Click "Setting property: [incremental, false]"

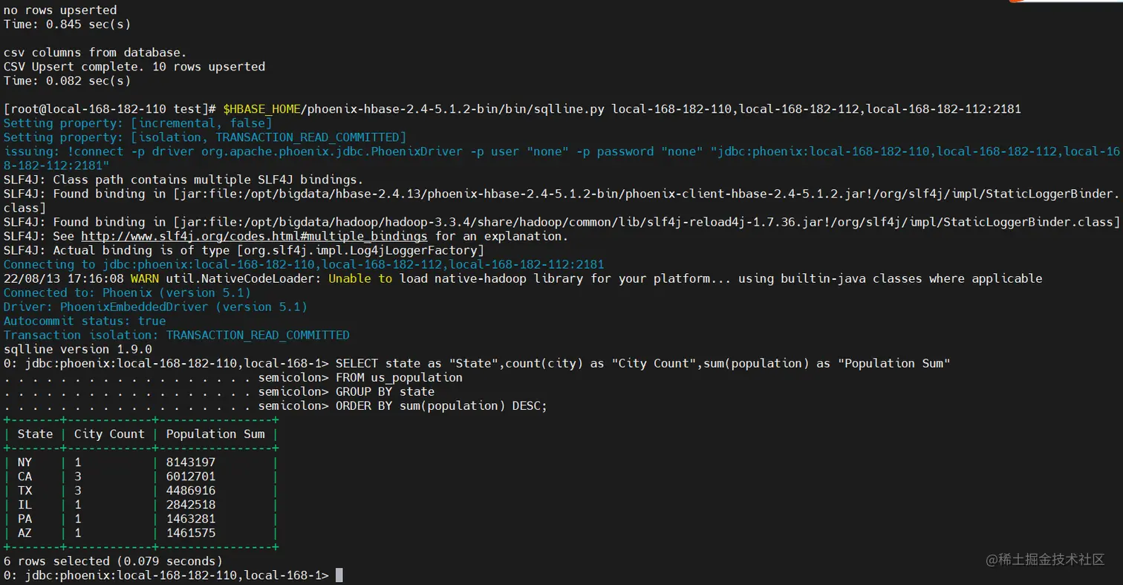coord(137,123)
